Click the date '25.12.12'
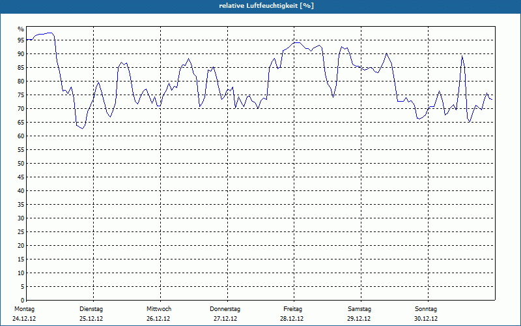 pos(91,319)
